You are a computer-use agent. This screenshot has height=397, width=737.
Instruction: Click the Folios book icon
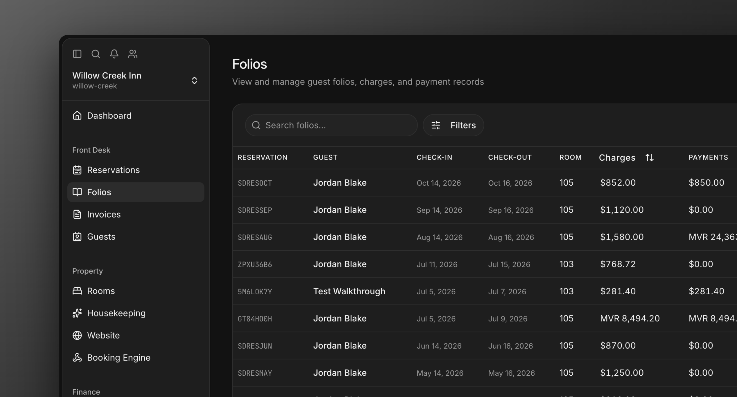click(77, 192)
